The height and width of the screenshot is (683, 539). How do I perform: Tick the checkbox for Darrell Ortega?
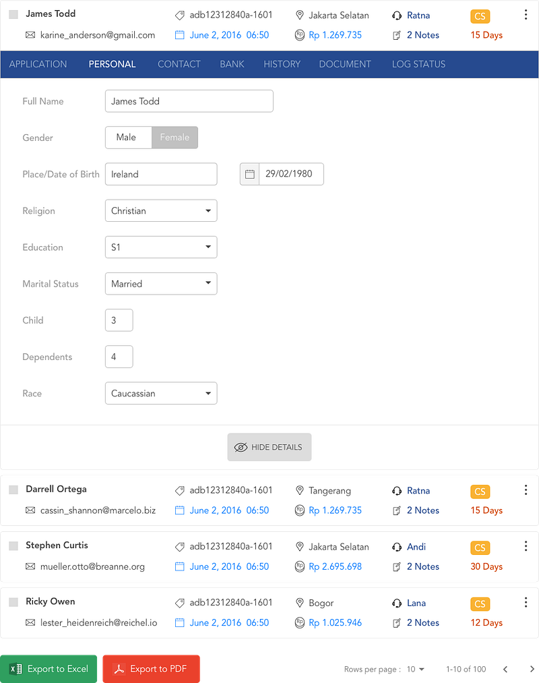click(13, 489)
